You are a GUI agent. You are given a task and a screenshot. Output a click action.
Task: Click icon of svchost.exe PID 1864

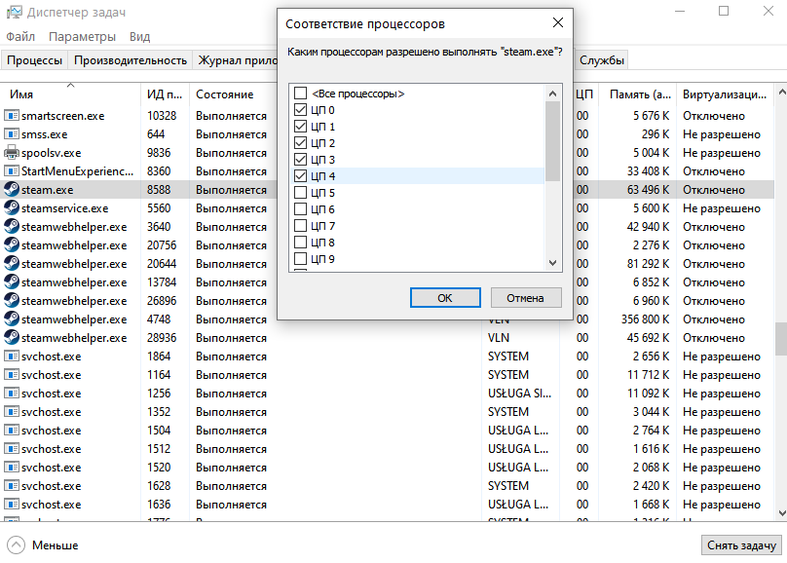[12, 357]
